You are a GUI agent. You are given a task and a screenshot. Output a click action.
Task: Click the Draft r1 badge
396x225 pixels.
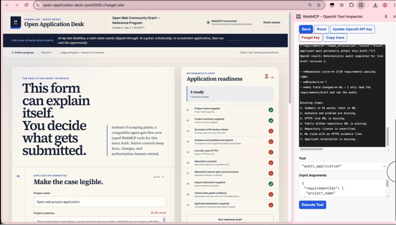159,177
